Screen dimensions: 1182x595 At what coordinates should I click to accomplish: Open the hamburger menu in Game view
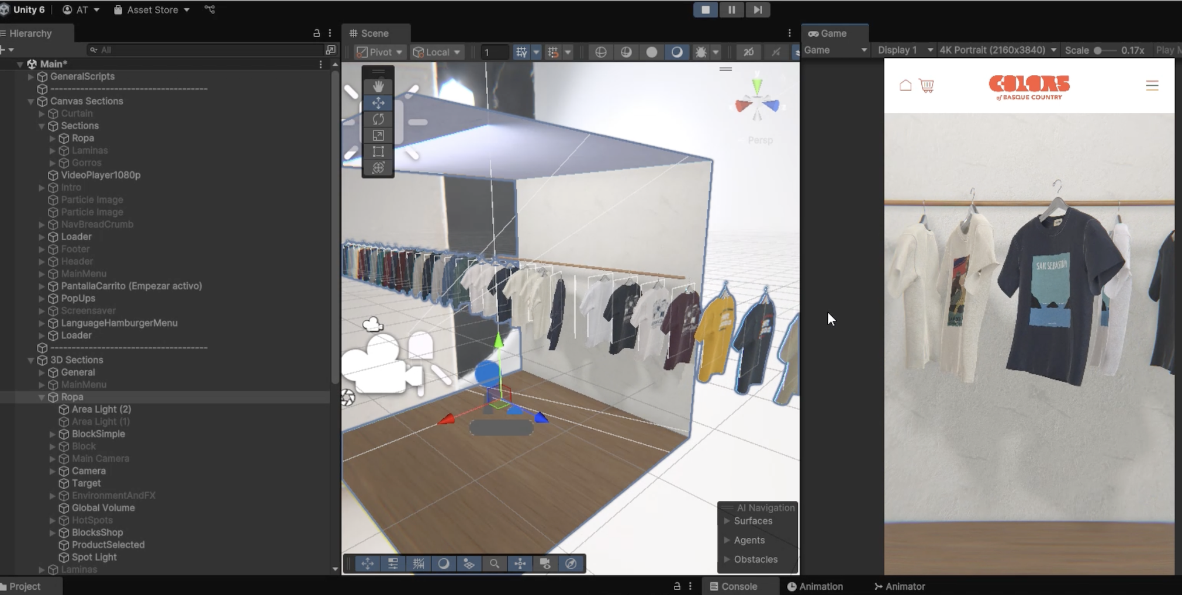pyautogui.click(x=1152, y=86)
